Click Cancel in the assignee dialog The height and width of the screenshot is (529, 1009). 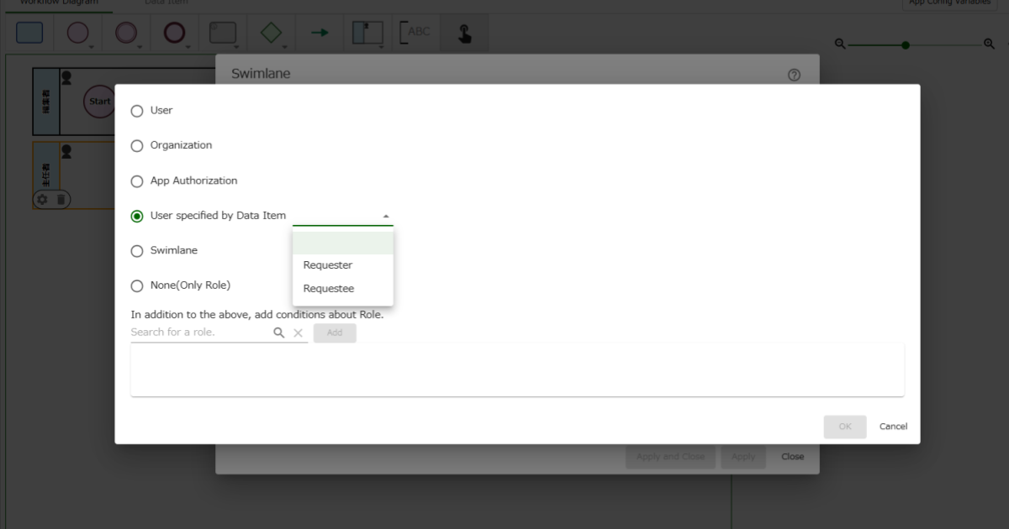[x=893, y=427]
